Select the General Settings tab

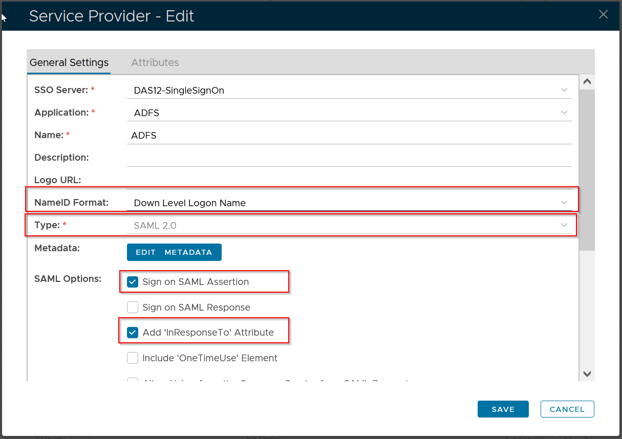69,62
